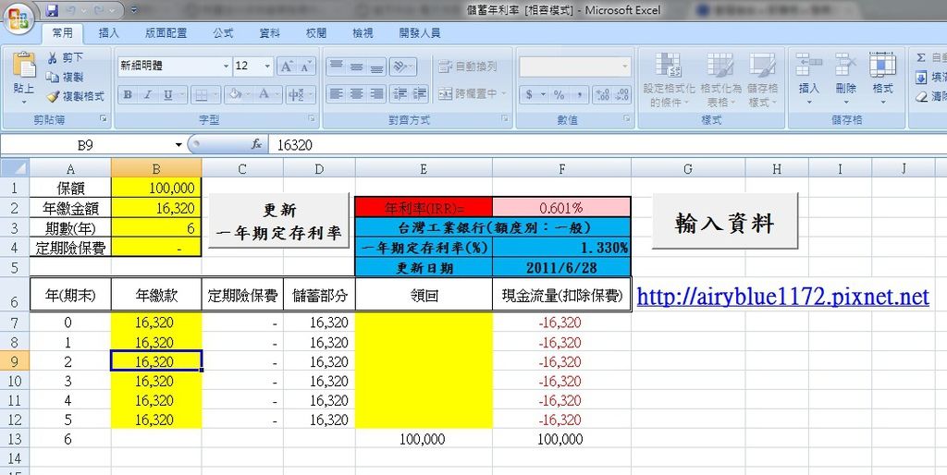Apply accounting currency format $

click(529, 95)
